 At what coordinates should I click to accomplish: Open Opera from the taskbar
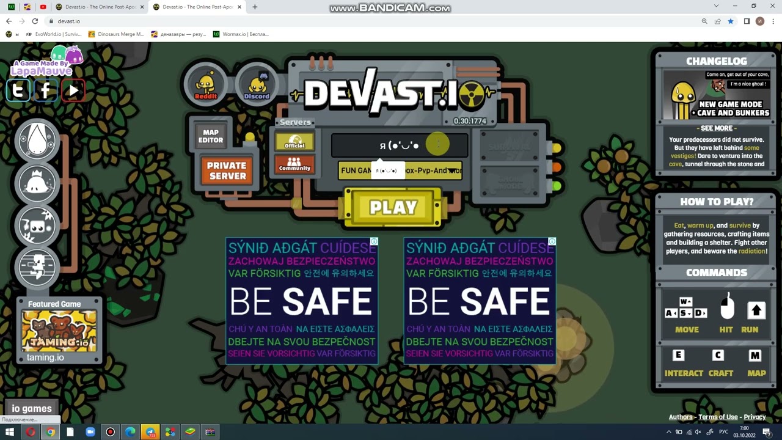click(30, 432)
